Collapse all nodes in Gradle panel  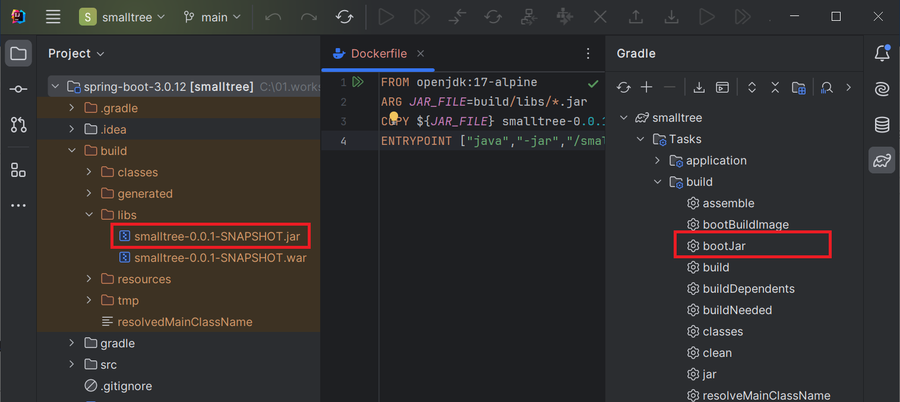coord(775,87)
